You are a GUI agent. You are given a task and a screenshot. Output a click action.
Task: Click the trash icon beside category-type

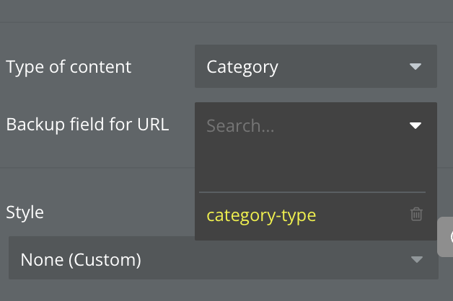[x=416, y=215]
